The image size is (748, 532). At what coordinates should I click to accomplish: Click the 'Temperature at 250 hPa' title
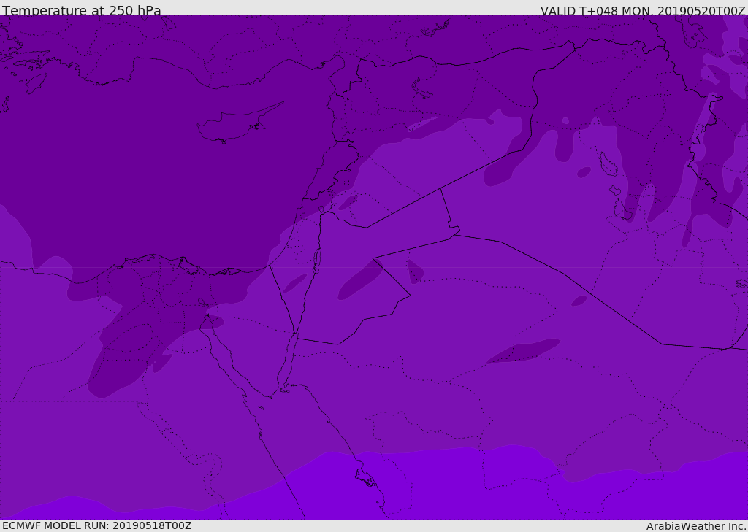click(82, 10)
